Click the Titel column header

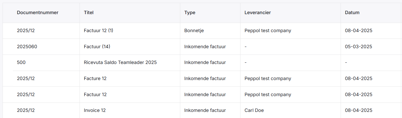(x=89, y=12)
